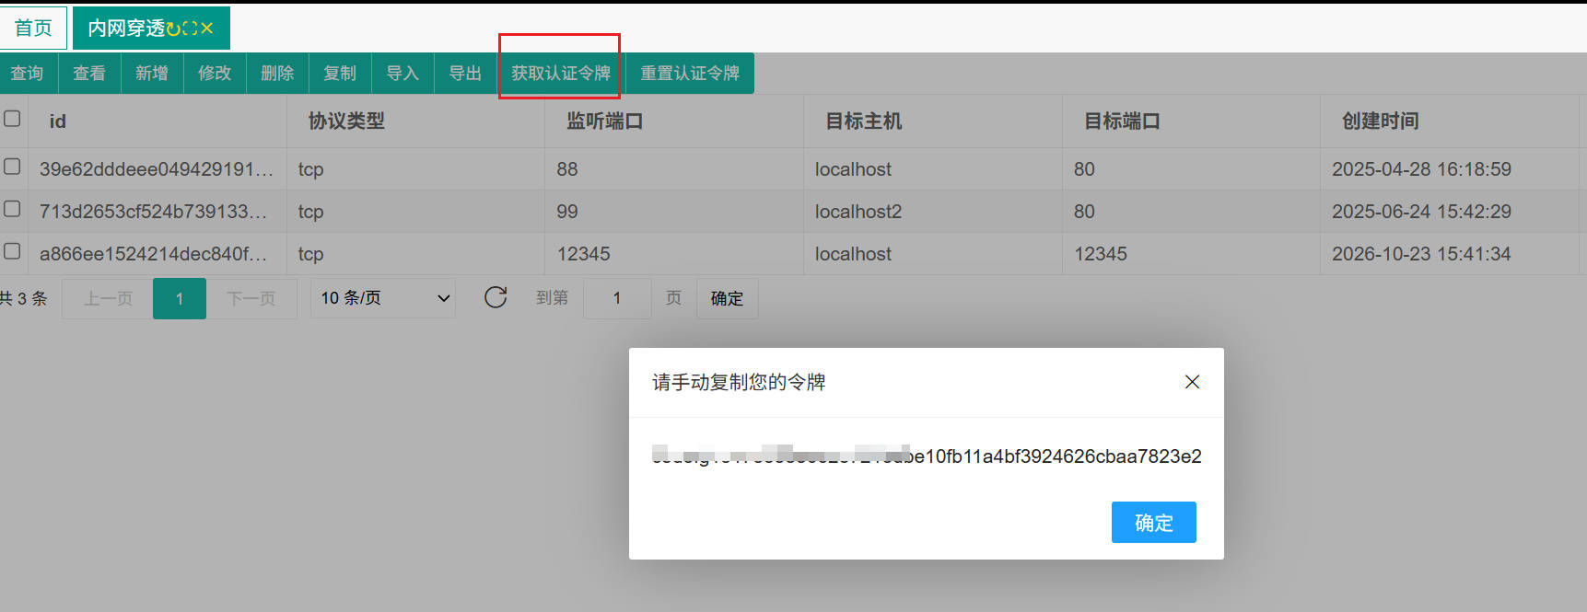The width and height of the screenshot is (1587, 612).
Task: Click the 查看 toolbar button
Action: (x=89, y=73)
